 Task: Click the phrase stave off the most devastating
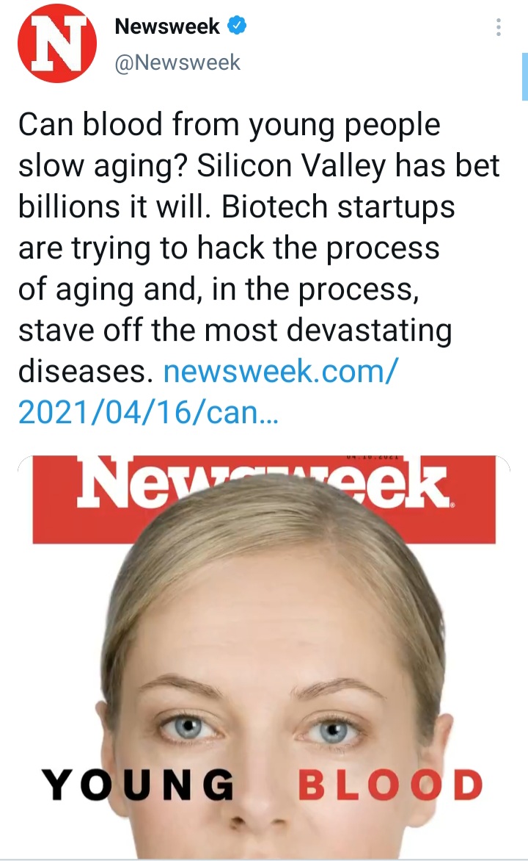pos(235,331)
